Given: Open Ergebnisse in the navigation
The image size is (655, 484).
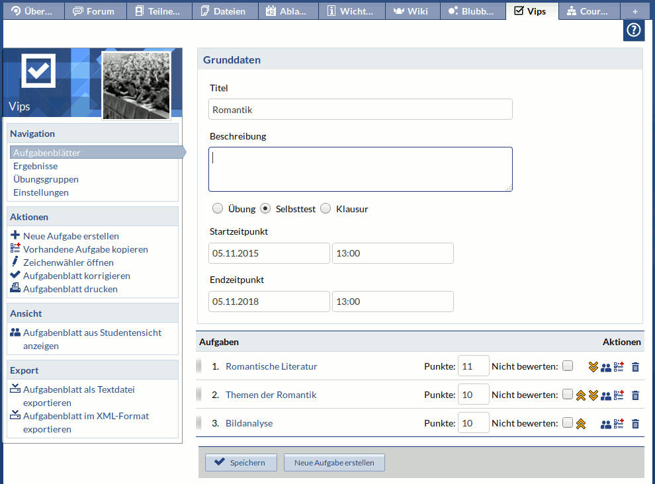Looking at the screenshot, I should coord(35,166).
